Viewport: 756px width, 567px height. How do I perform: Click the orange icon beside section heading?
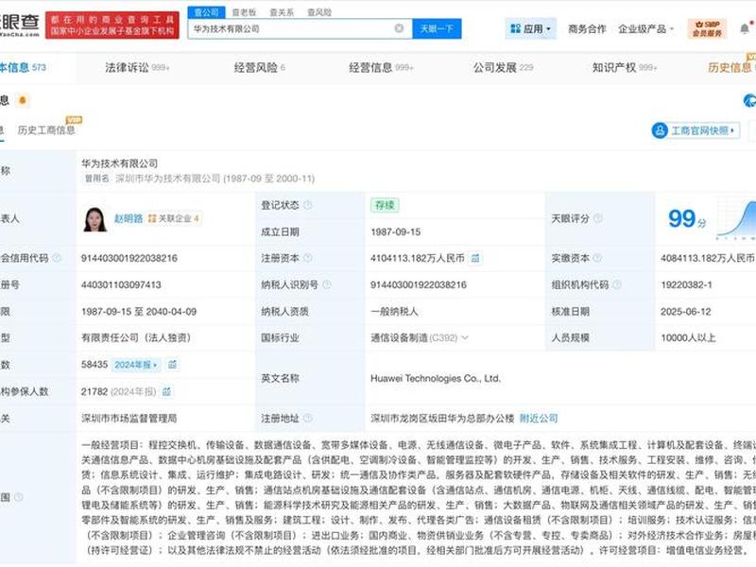pos(22,100)
